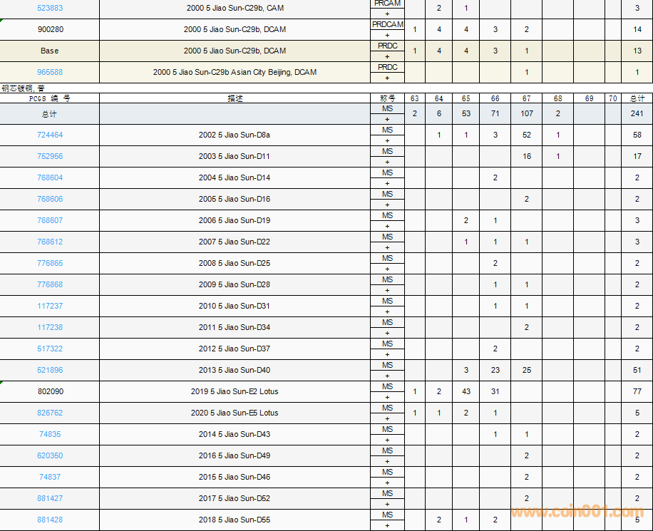Click the total count cell showing 241
The height and width of the screenshot is (531, 653).
637,113
